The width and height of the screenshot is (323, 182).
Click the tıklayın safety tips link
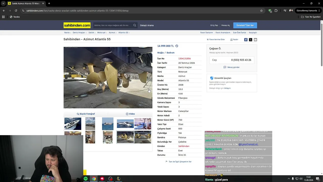[227, 88]
